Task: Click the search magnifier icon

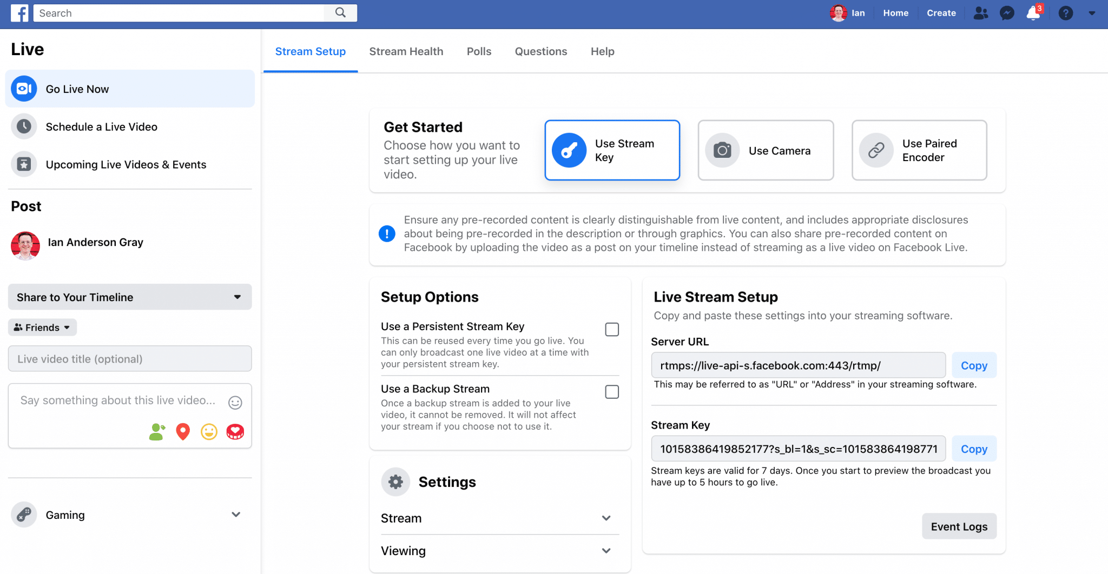Action: pos(340,12)
